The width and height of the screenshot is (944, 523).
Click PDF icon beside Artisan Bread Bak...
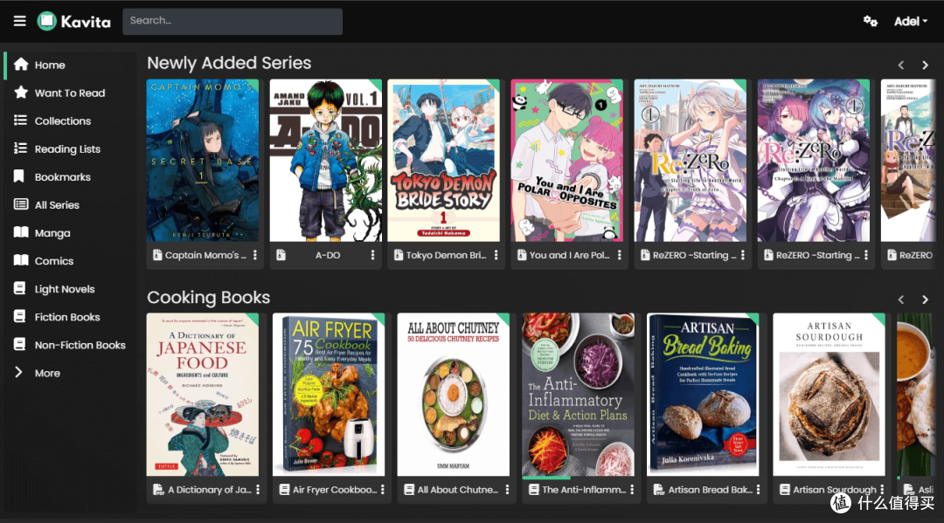[x=659, y=489]
